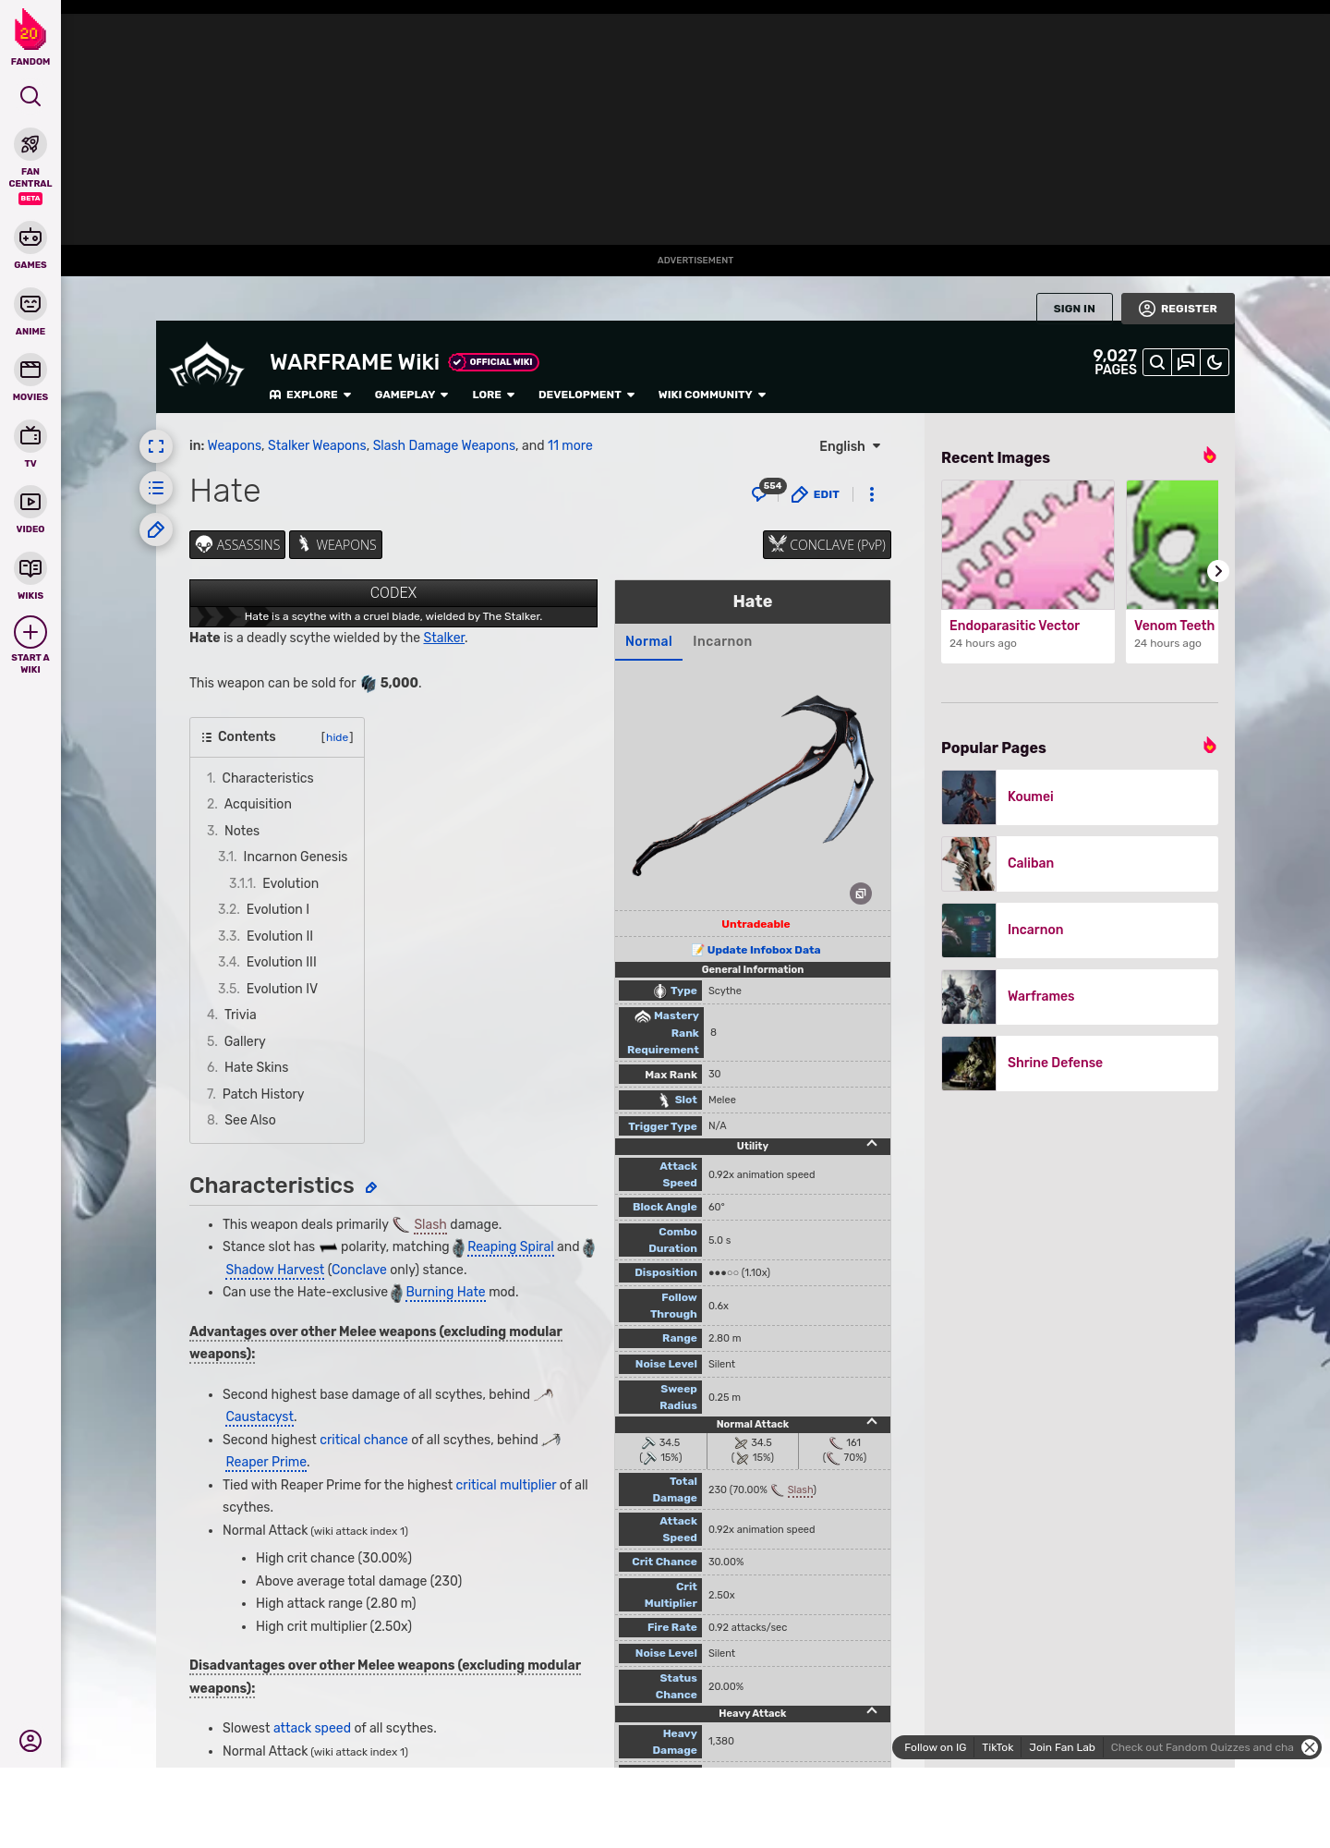Select the Normal infobox tab

coord(648,641)
